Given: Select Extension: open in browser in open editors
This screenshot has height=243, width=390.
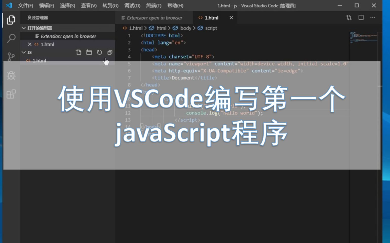Looking at the screenshot, I should [x=67, y=36].
